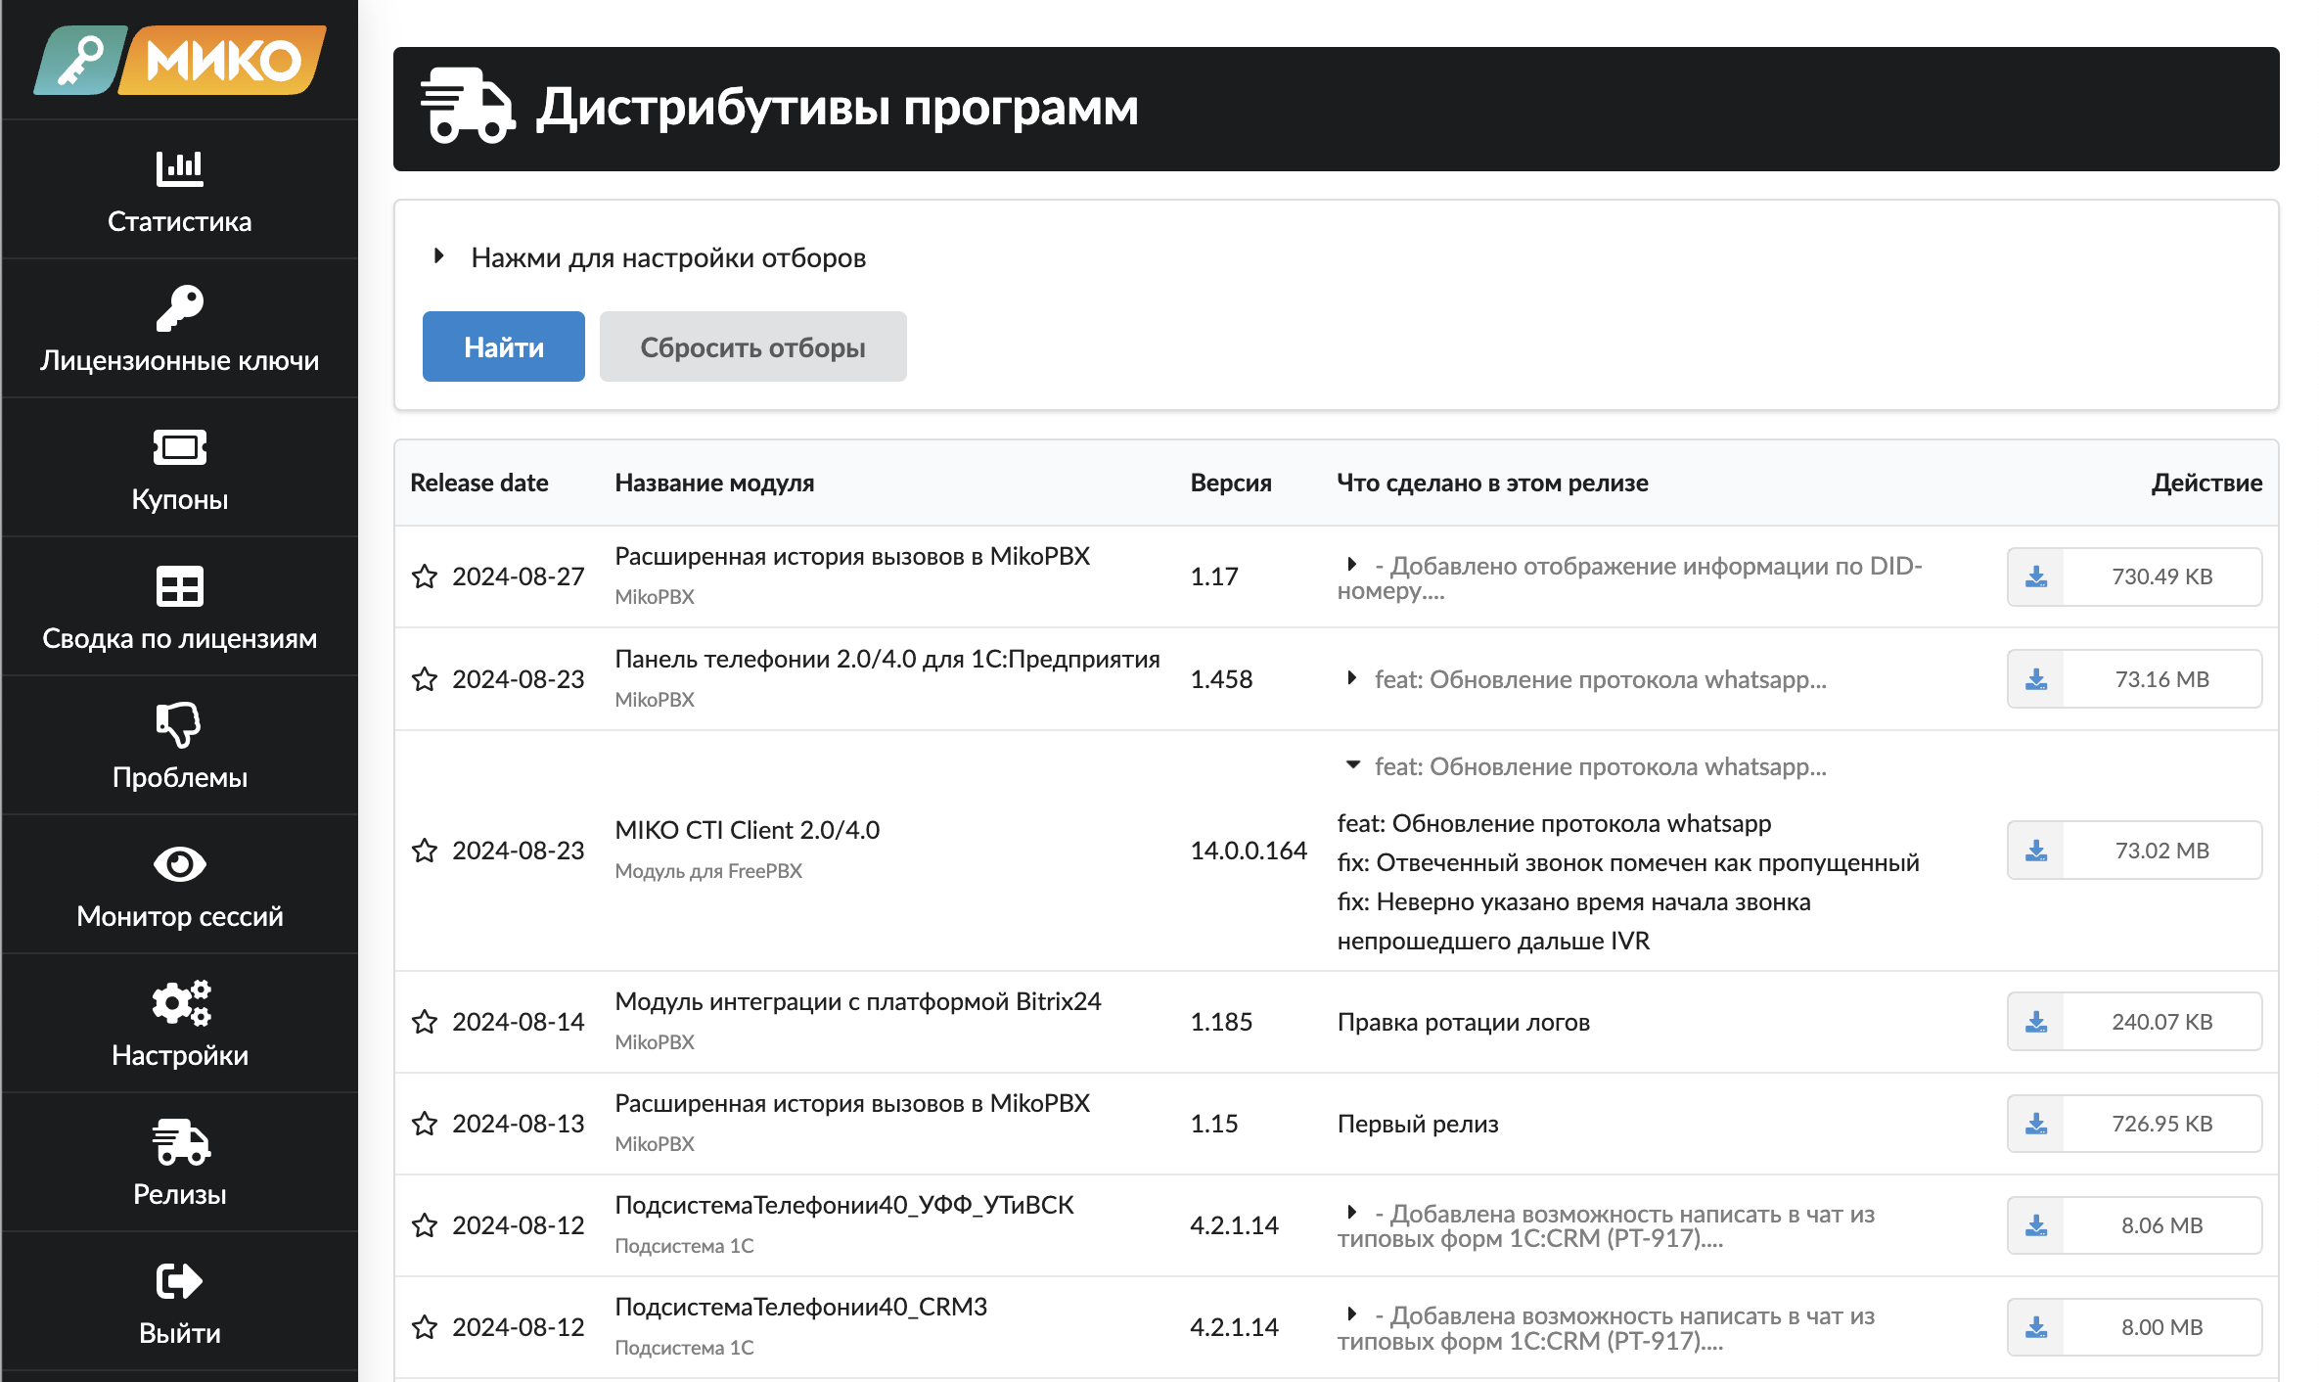The image size is (2319, 1382).
Task: Star the 2024-08-13 release version 1.15
Action: coord(425,1124)
